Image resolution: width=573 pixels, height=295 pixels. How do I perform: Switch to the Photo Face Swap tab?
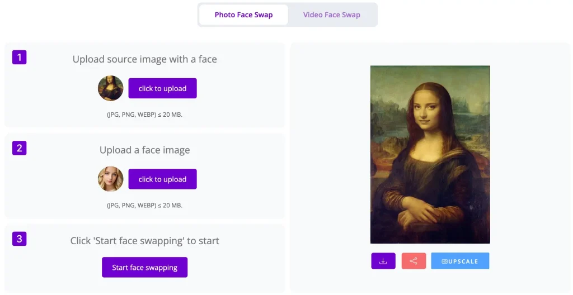point(243,15)
